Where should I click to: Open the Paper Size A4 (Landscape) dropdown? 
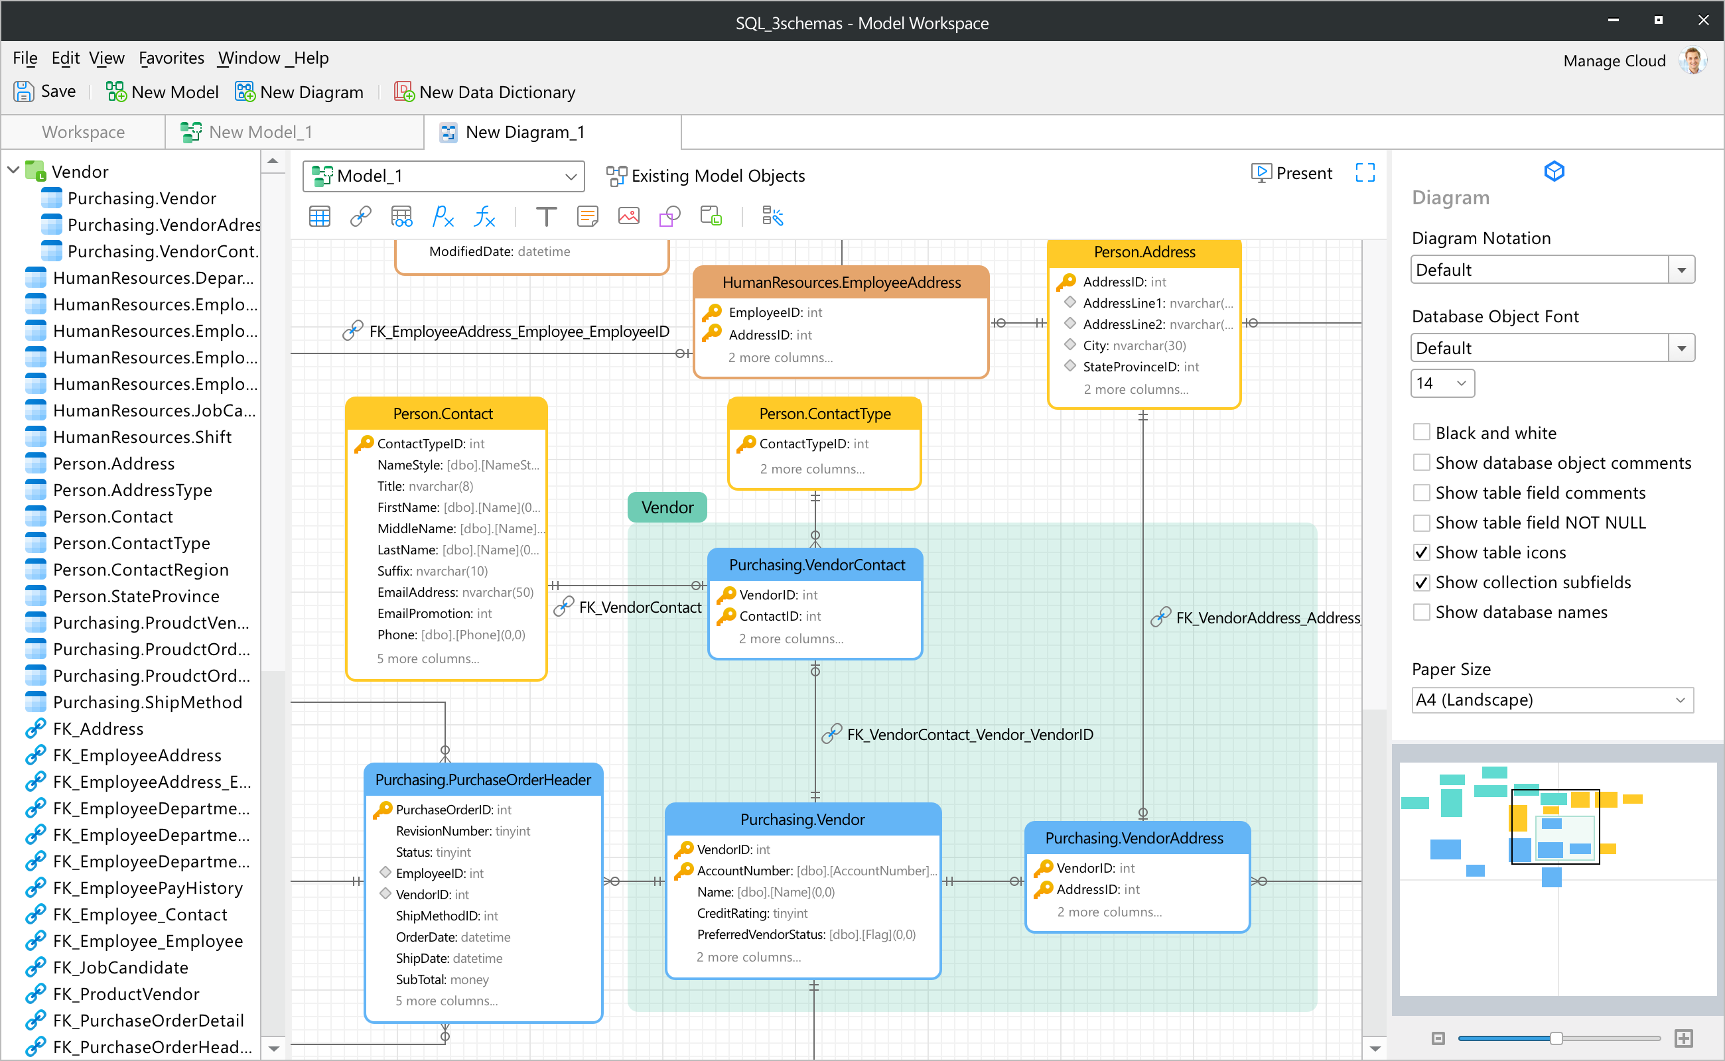tap(1553, 700)
